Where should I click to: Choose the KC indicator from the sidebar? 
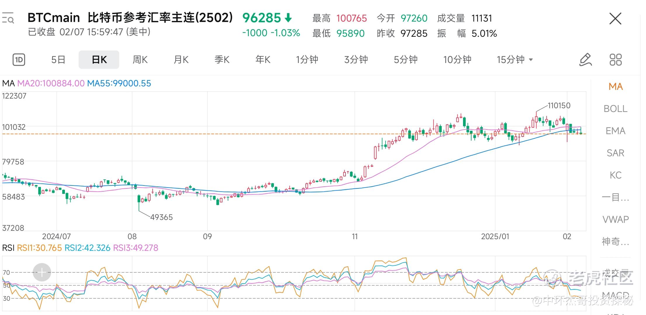pos(616,175)
